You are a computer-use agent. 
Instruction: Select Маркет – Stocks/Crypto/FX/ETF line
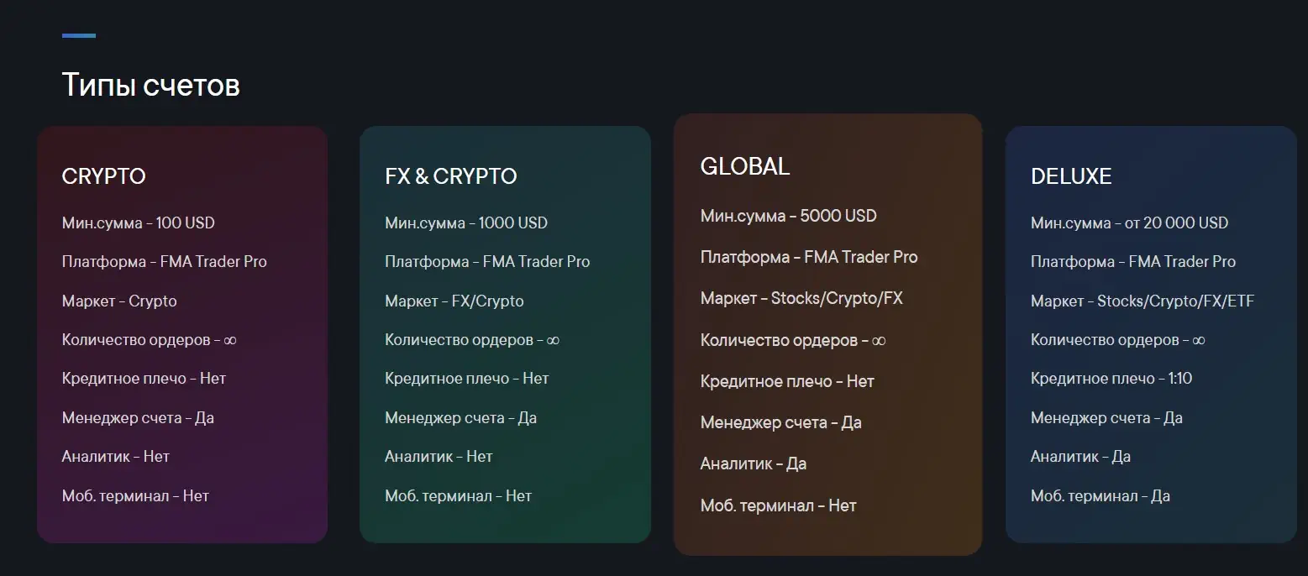point(1143,301)
